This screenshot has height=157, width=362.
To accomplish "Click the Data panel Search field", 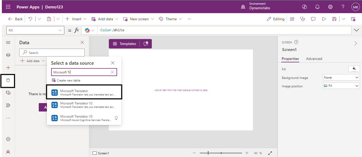I will [52, 53].
